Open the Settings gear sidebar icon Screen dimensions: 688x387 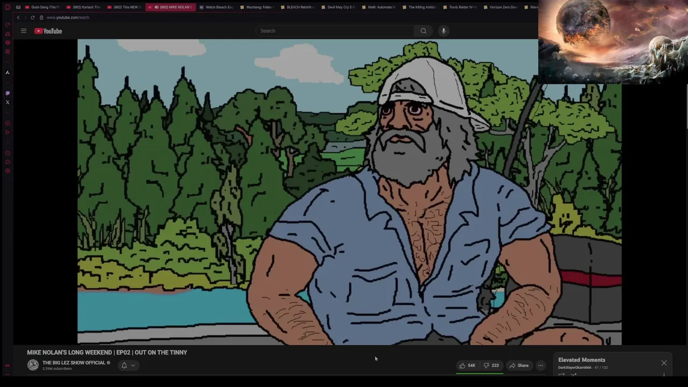[8, 171]
